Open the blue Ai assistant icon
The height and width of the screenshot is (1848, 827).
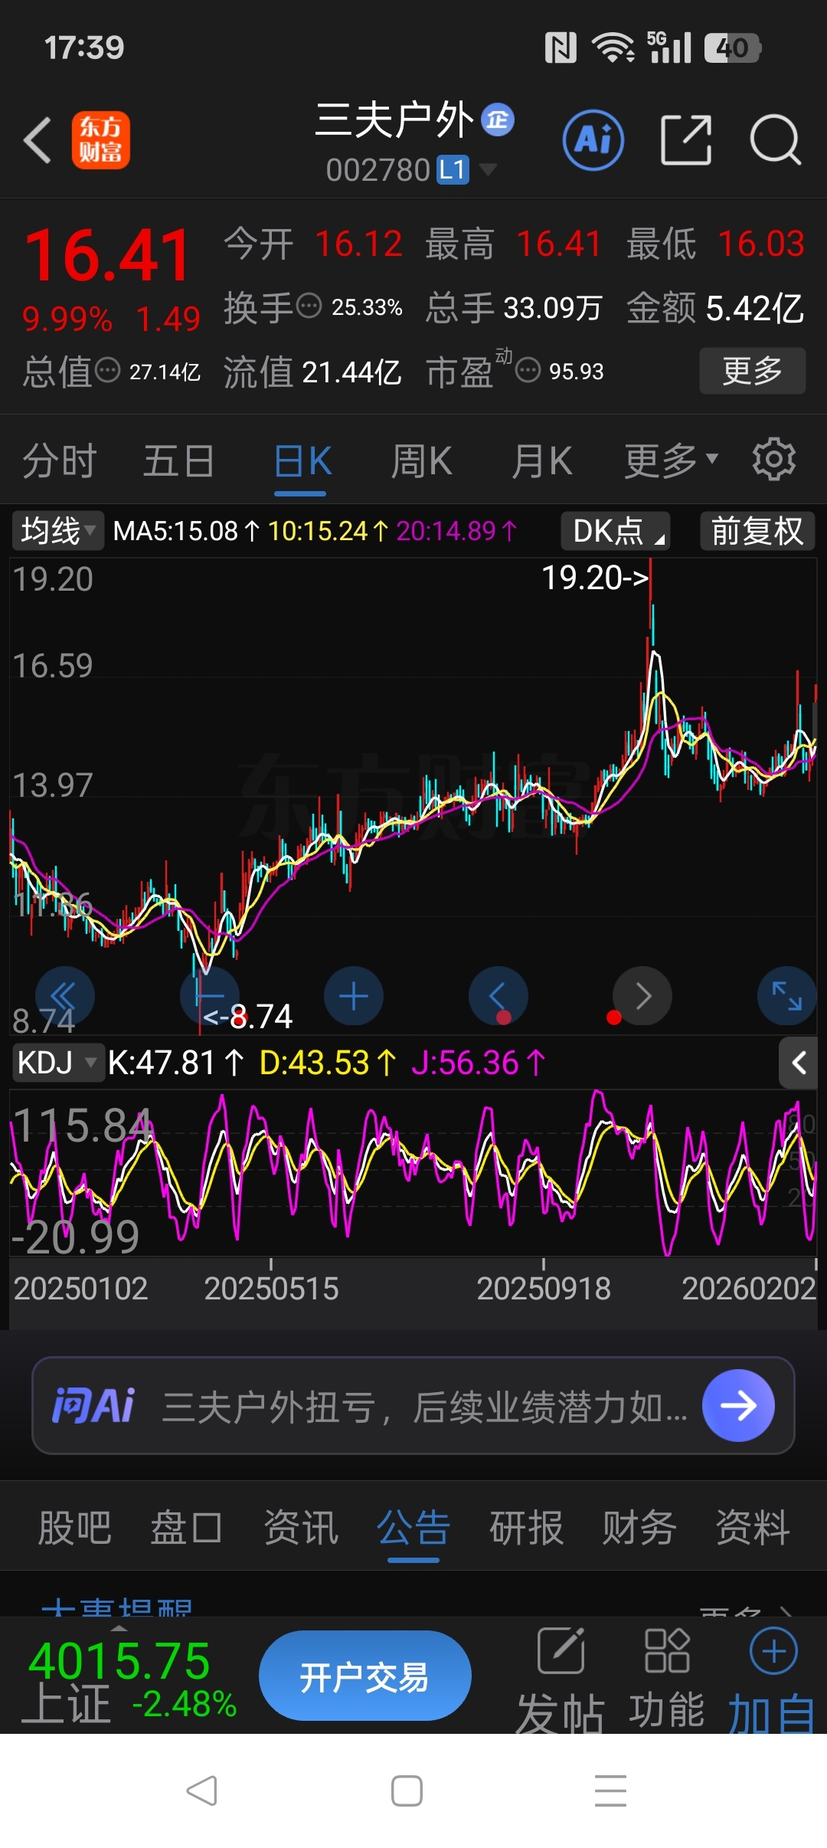593,140
